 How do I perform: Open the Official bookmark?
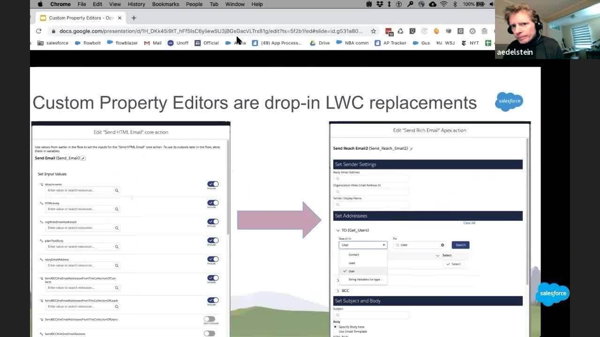tap(207, 43)
